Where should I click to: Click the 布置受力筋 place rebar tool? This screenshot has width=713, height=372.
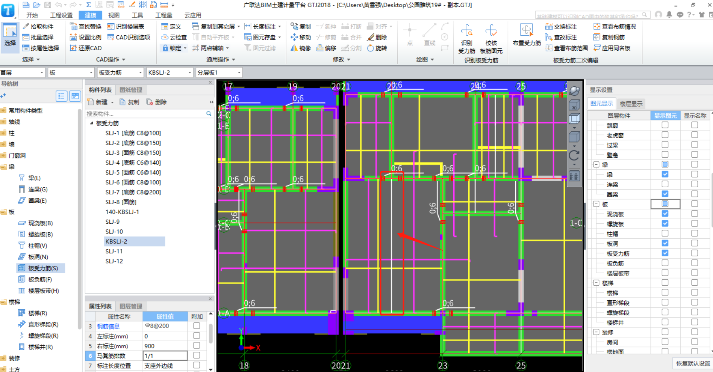pos(527,35)
